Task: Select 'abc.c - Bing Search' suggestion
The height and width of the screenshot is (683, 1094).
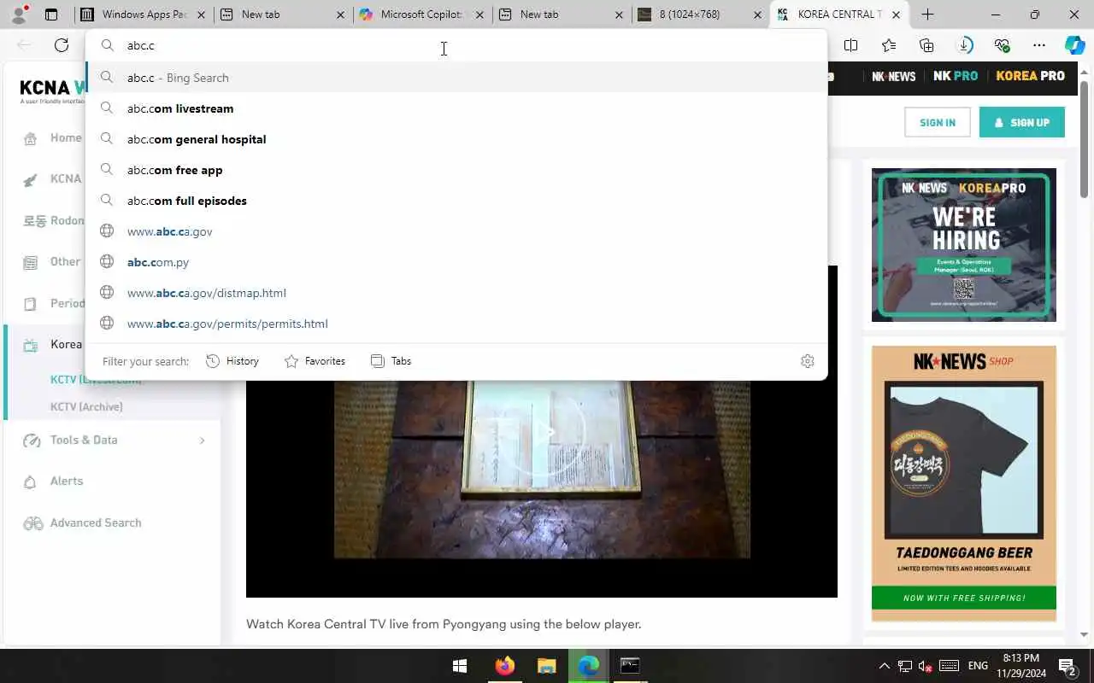Action: click(x=456, y=78)
